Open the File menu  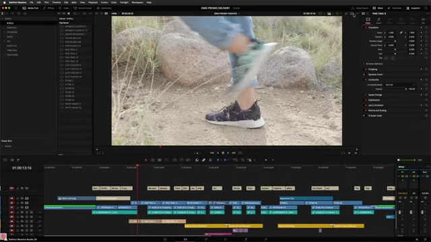point(32,3)
